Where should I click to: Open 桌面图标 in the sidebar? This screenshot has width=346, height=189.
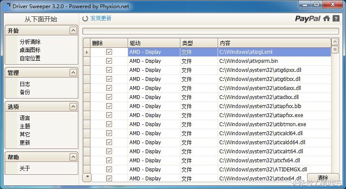[30, 50]
